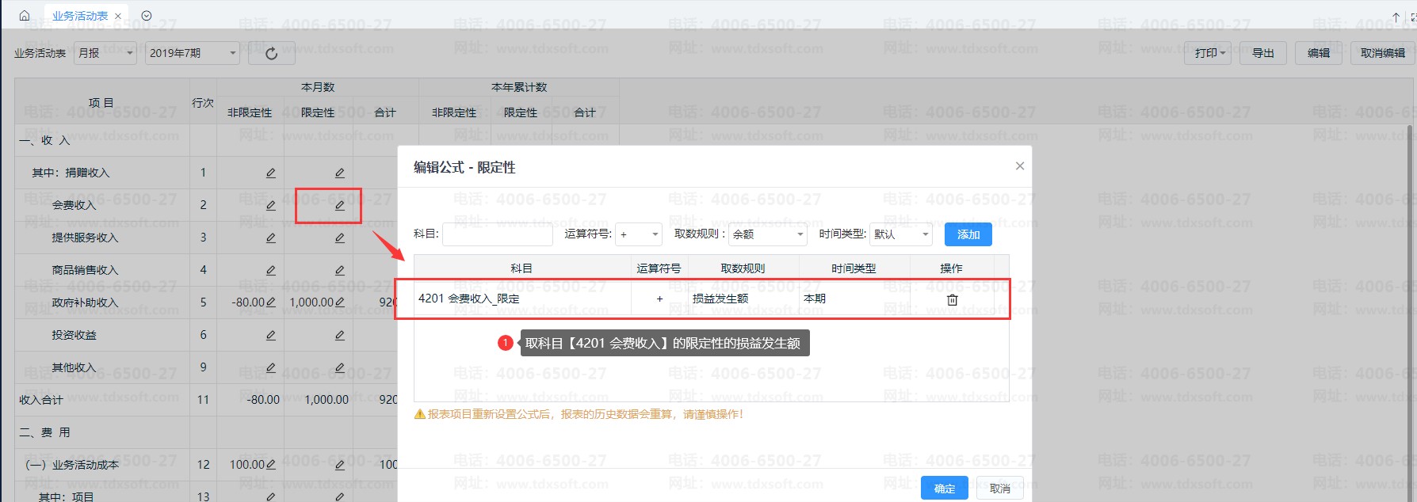Viewport: 1417px width, 502px height.
Task: Edit 非限定性 formula for 商品销售收入 row
Action: coord(270,271)
